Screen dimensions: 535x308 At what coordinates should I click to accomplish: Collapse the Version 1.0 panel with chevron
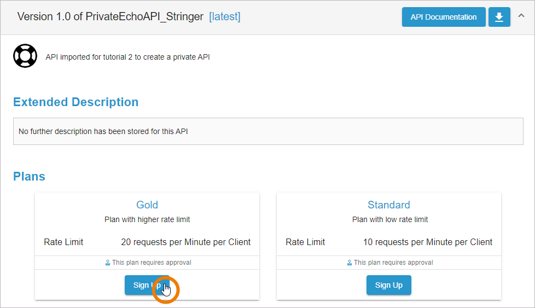point(521,16)
